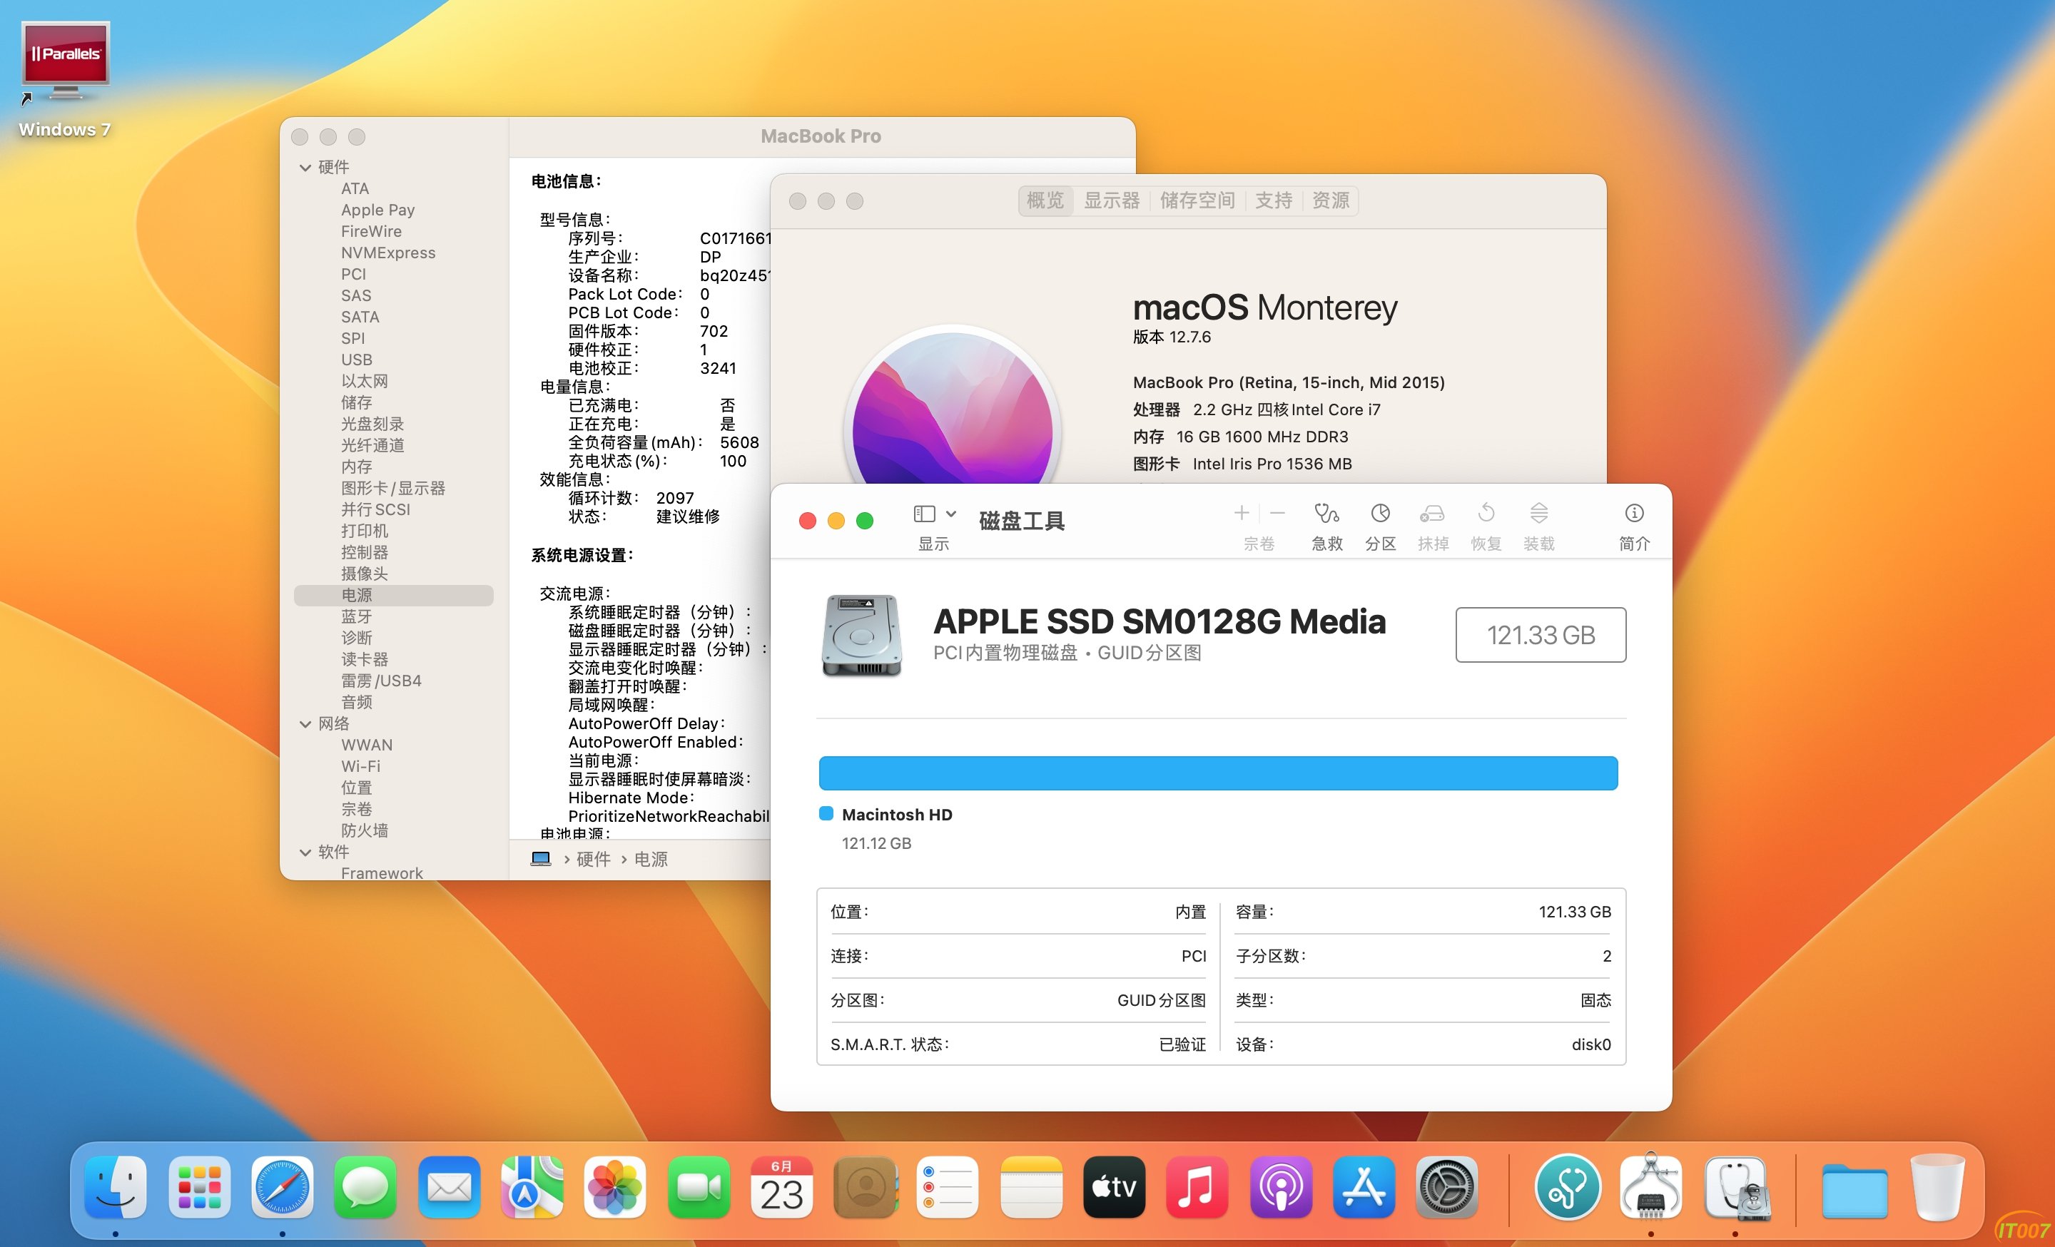Click the S.M.A.R.T. status value 已验证
The height and width of the screenshot is (1247, 2055).
tap(1182, 1044)
